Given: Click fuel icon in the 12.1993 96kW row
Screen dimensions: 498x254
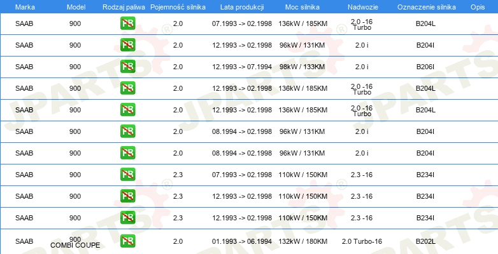Looking at the screenshot, I should [x=127, y=45].
